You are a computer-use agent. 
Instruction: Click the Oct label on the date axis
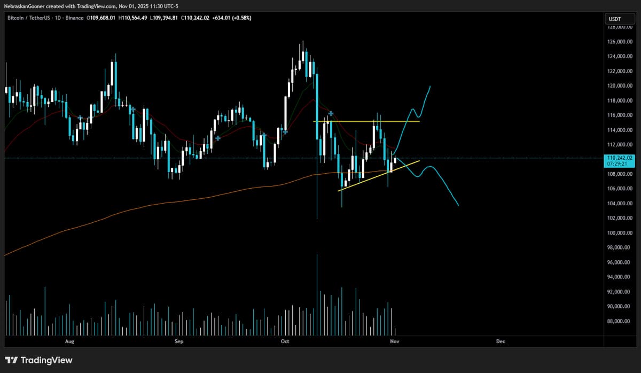pyautogui.click(x=285, y=341)
